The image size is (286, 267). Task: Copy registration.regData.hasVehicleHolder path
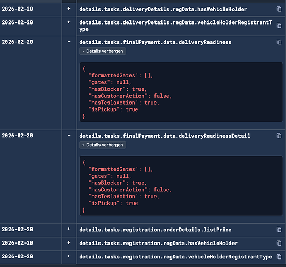(x=279, y=243)
